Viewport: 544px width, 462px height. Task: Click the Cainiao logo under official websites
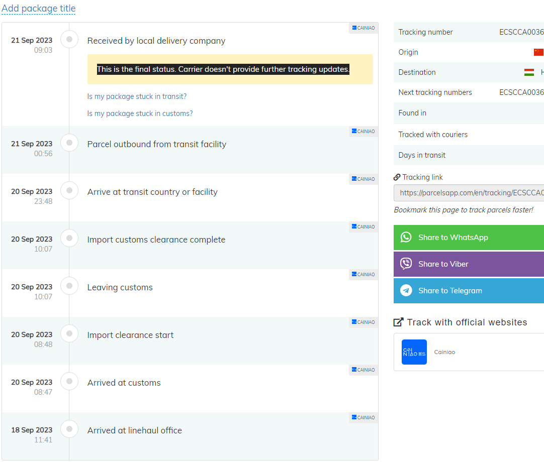point(414,352)
